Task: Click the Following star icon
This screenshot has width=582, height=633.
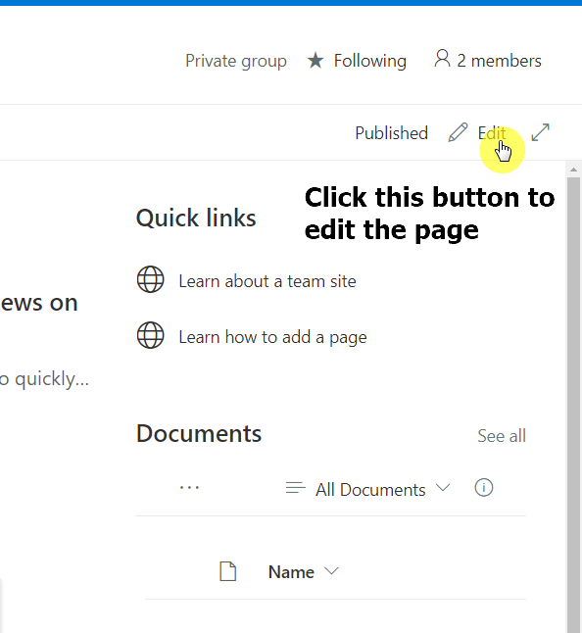Action: 315,61
